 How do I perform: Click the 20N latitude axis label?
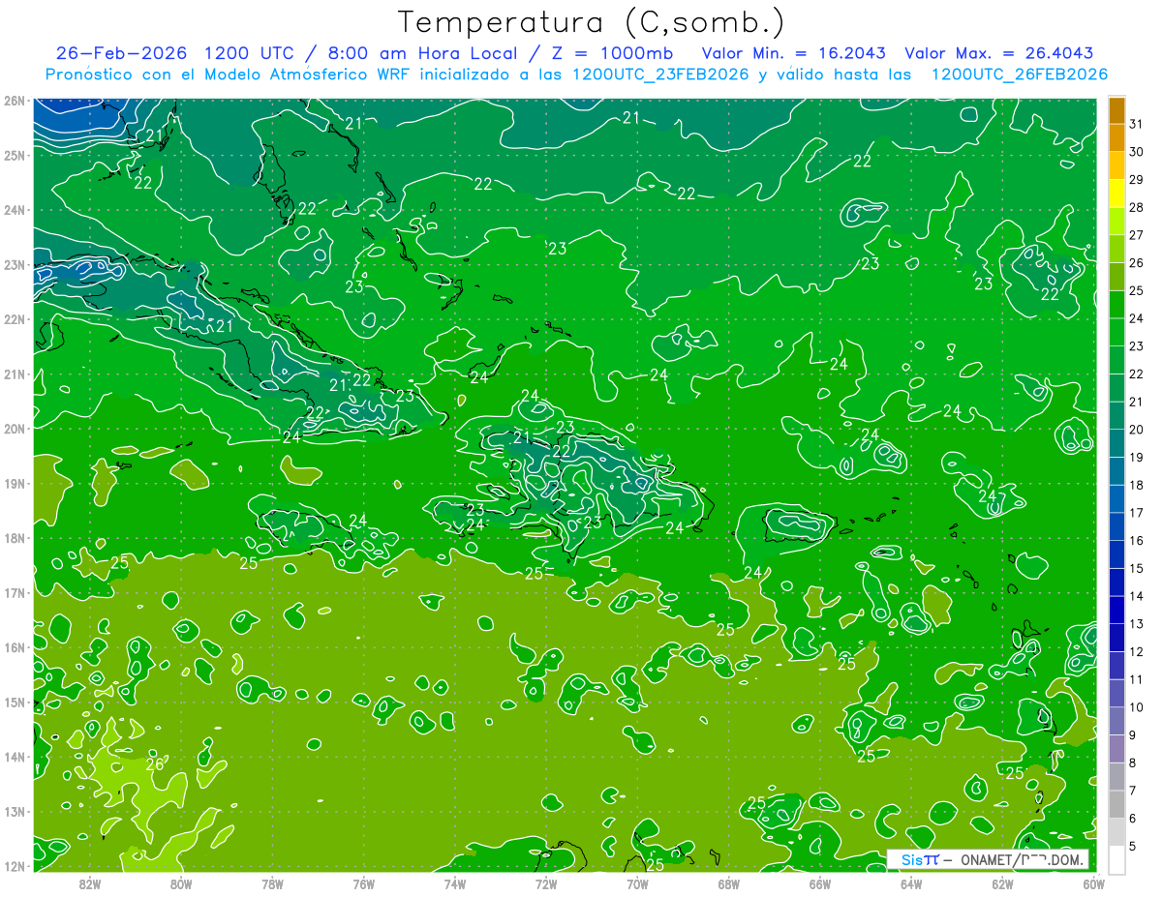pyautogui.click(x=14, y=429)
